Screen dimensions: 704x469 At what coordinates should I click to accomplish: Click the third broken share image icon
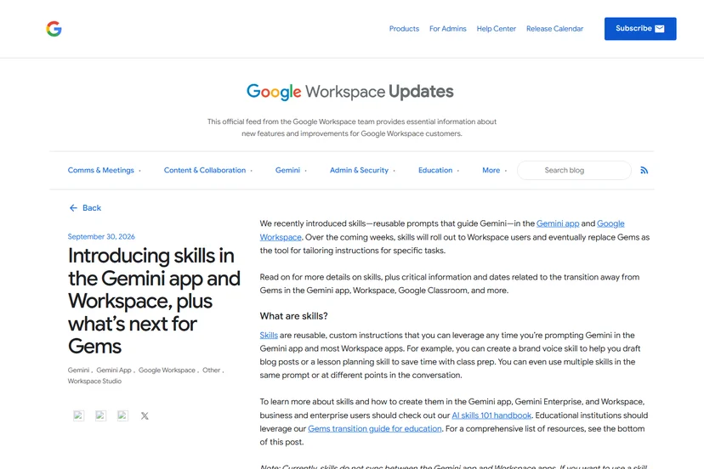pos(122,415)
